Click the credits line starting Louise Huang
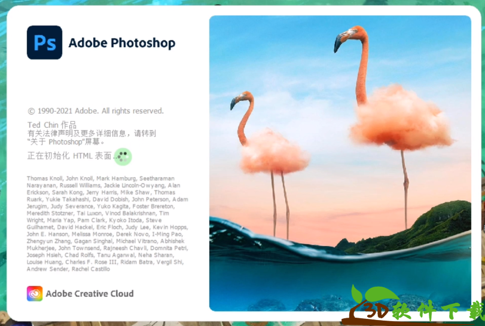 coord(105,262)
